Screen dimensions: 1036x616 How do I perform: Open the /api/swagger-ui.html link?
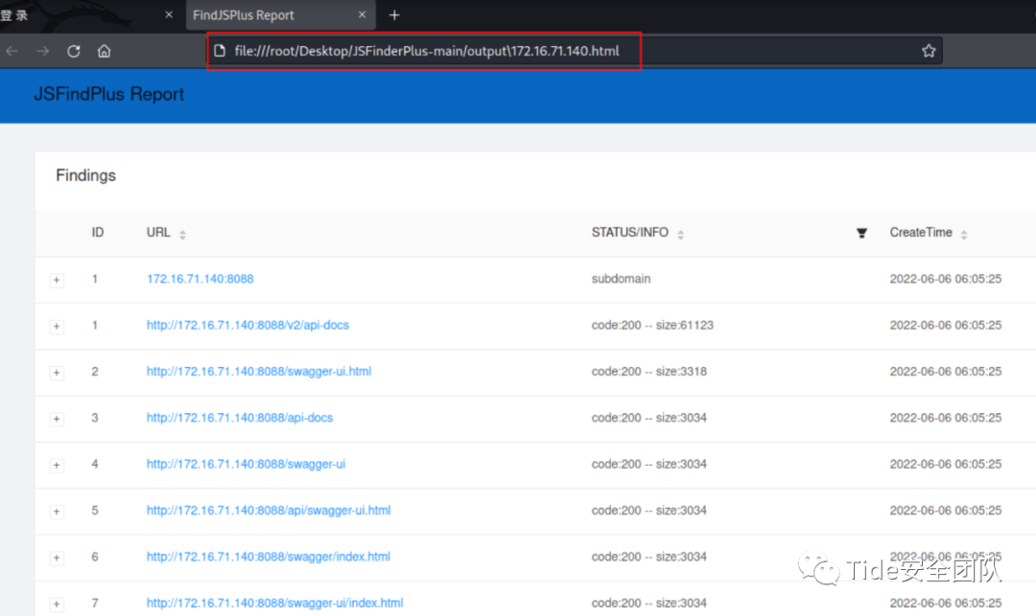point(269,511)
